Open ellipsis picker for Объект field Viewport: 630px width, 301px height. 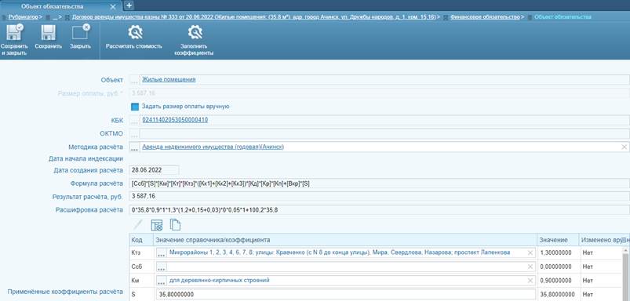[134, 80]
